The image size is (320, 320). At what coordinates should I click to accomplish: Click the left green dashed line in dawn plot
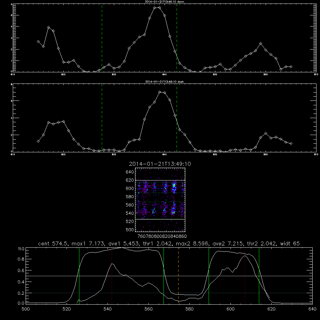tap(102, 38)
